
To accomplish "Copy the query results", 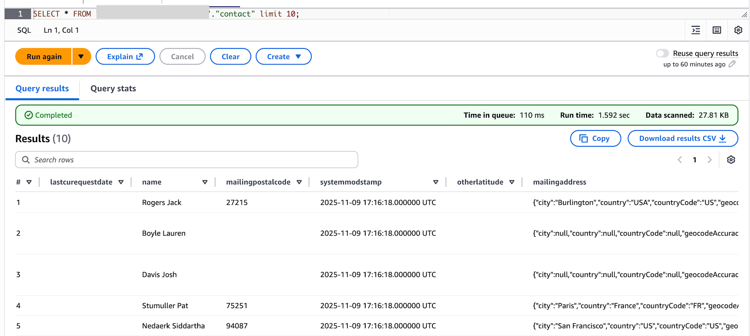I will (595, 138).
